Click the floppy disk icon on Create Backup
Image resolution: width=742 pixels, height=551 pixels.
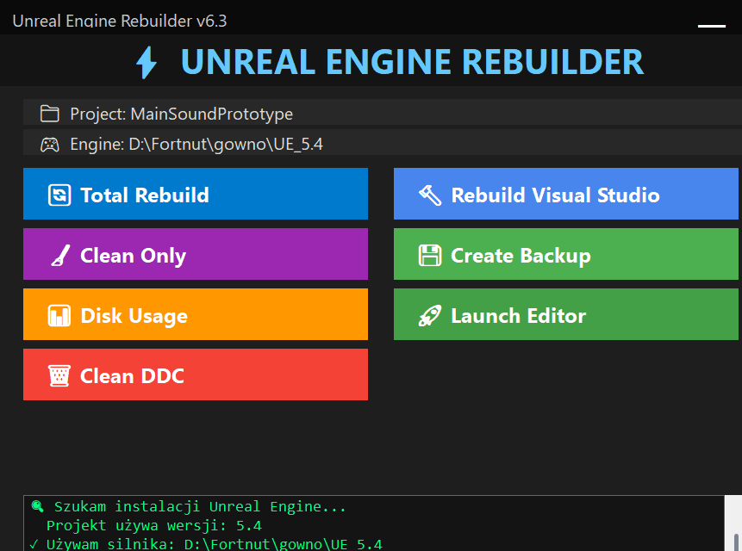point(429,254)
